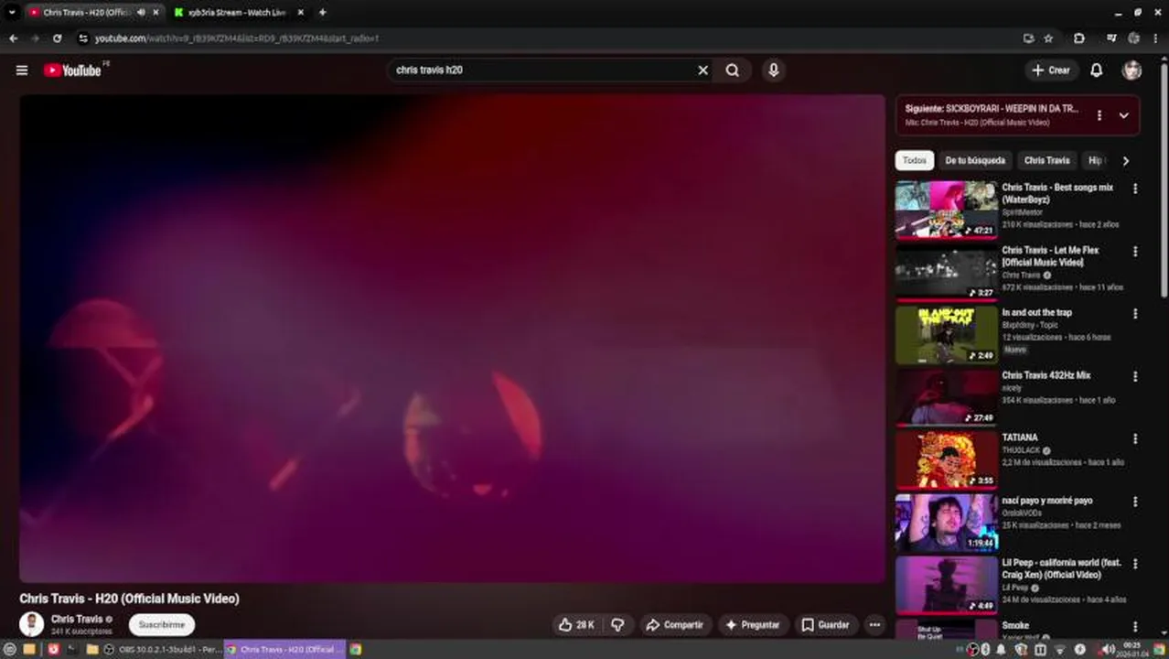This screenshot has width=1169, height=659.
Task: Open the browser profile avatar
Action: (x=1134, y=38)
